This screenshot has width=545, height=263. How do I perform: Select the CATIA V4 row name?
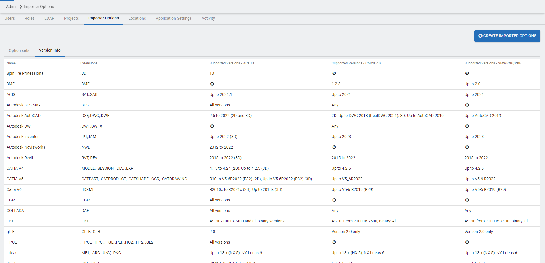tap(15, 168)
